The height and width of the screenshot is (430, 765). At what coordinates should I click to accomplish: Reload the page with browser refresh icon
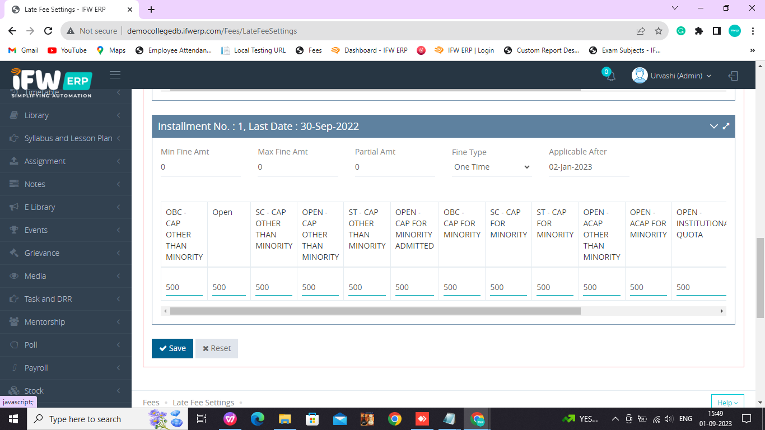point(48,31)
